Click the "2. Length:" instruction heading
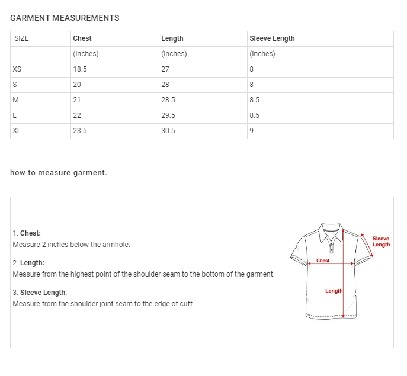The height and width of the screenshot is (376, 407). 28,263
